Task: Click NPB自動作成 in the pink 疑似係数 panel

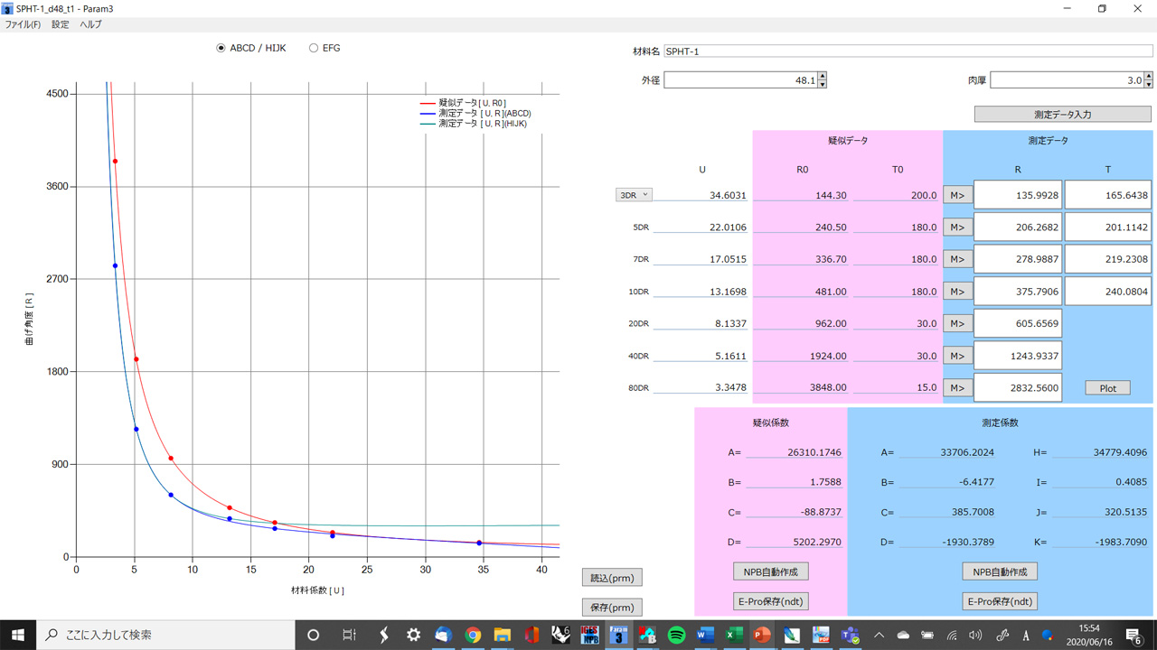Action: click(770, 571)
